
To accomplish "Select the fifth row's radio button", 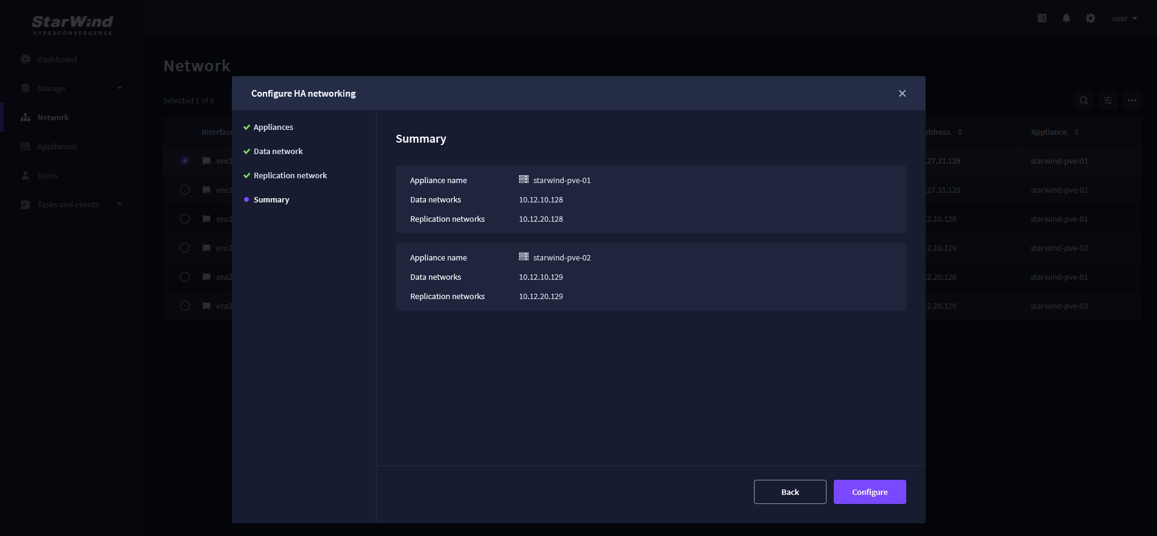I will coord(185,277).
